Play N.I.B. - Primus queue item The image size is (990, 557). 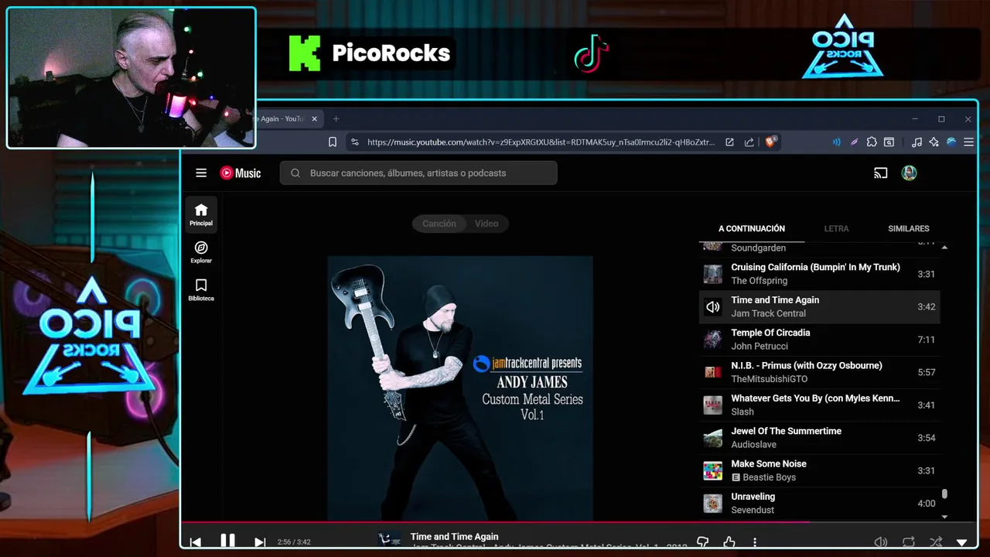pyautogui.click(x=819, y=372)
